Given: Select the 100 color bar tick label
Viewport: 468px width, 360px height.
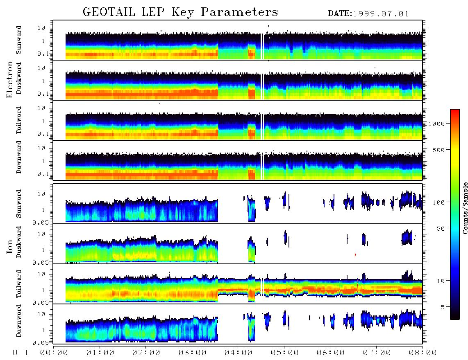Looking at the screenshot, I should coord(439,202).
